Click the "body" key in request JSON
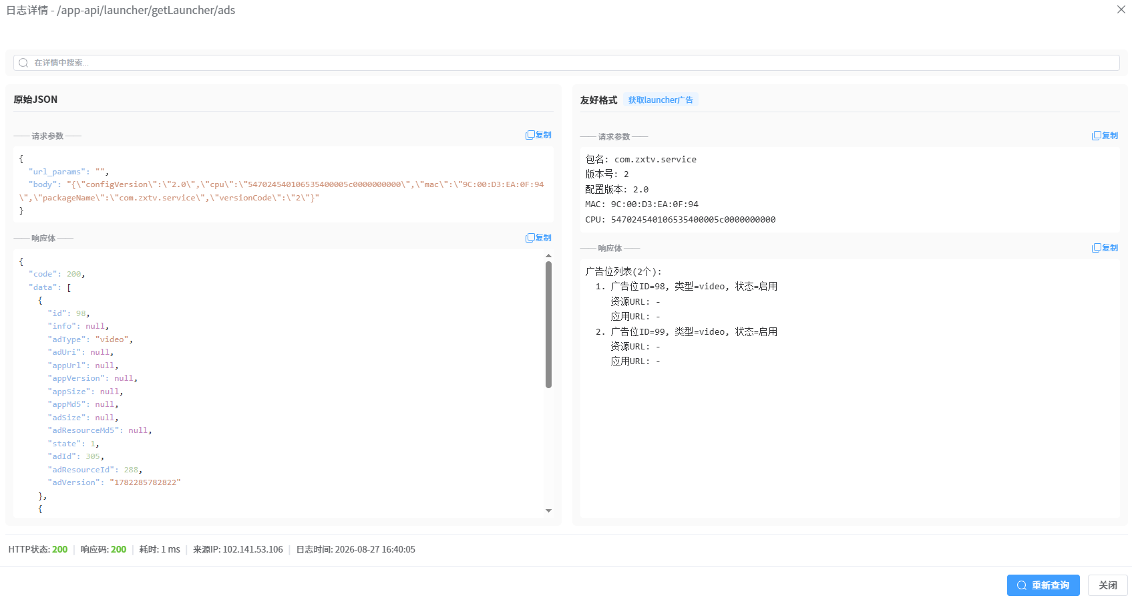Viewport: 1132px width, 598px height. pos(43,184)
